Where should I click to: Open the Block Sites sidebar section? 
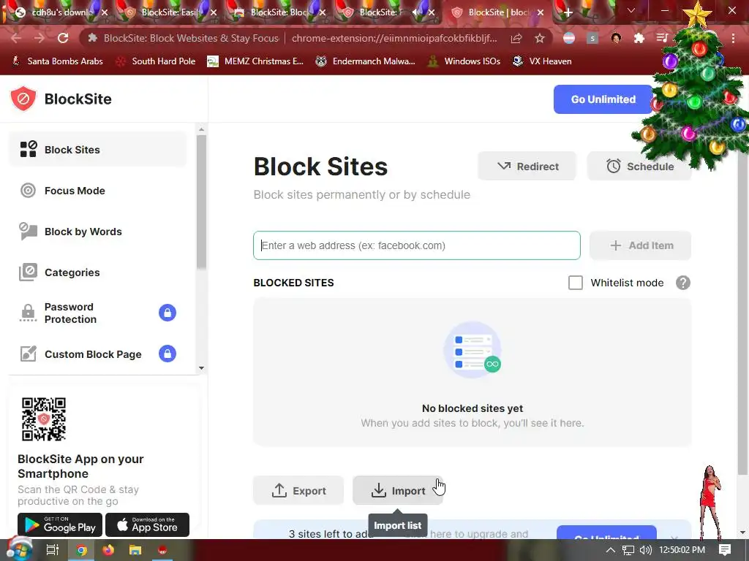point(98,149)
